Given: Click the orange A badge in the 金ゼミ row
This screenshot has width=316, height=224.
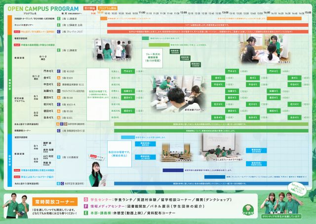Looking at the screenshot, I should (59, 78).
